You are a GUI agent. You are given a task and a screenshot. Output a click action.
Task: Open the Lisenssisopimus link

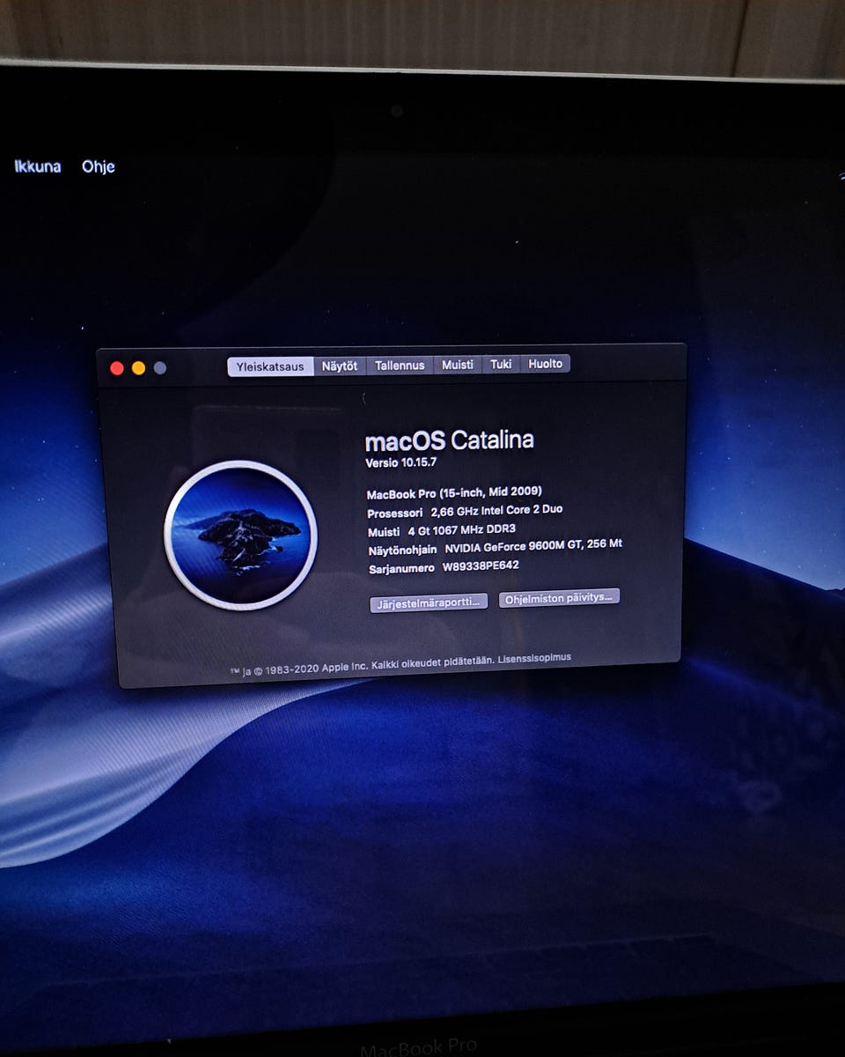(534, 658)
